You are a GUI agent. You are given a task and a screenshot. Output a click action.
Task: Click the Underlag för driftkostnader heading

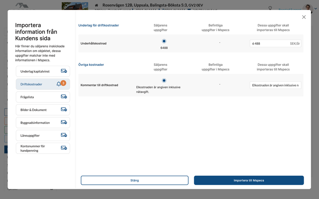(x=99, y=25)
